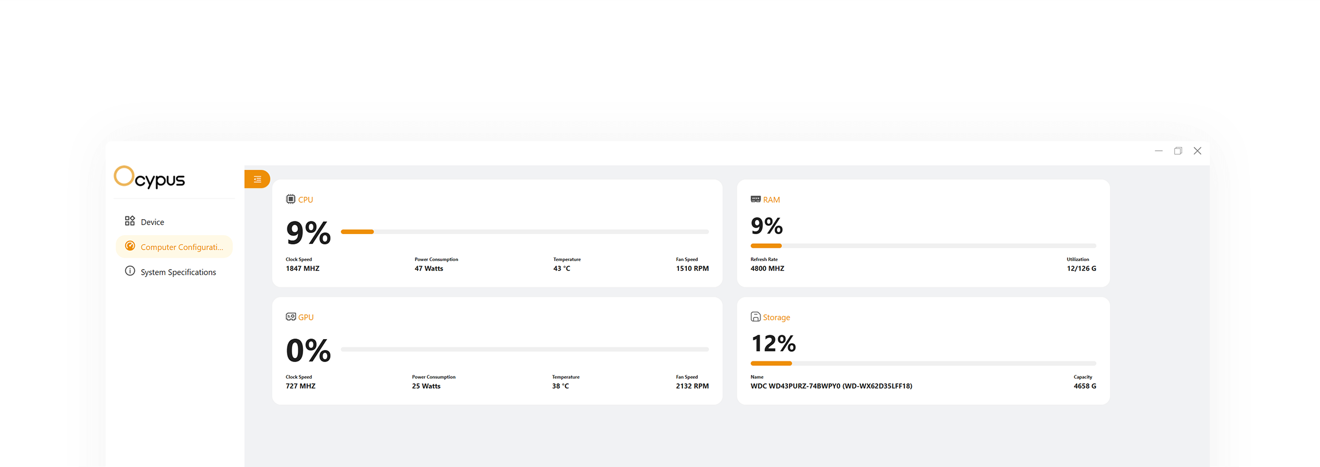
Task: Click the Ocypus logo
Action: click(149, 177)
